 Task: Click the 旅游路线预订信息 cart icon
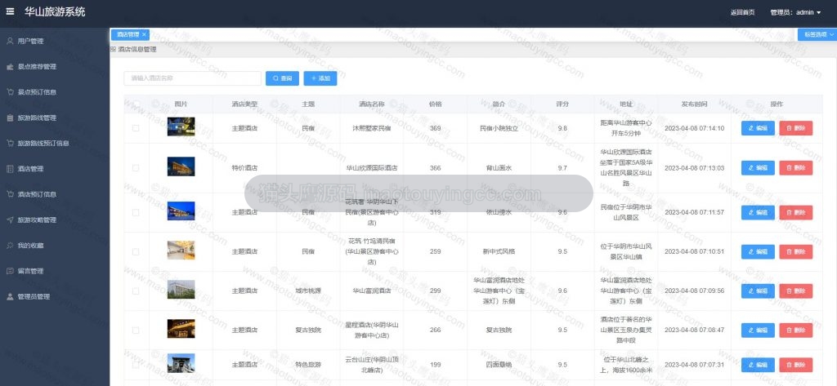(x=10, y=144)
